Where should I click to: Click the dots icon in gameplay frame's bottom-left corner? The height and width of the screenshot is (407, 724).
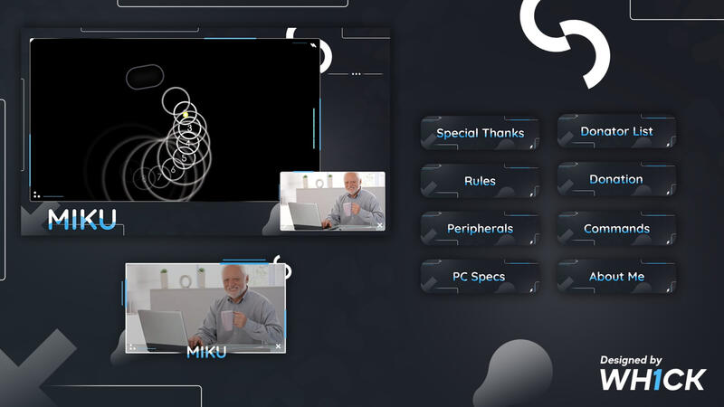click(37, 194)
